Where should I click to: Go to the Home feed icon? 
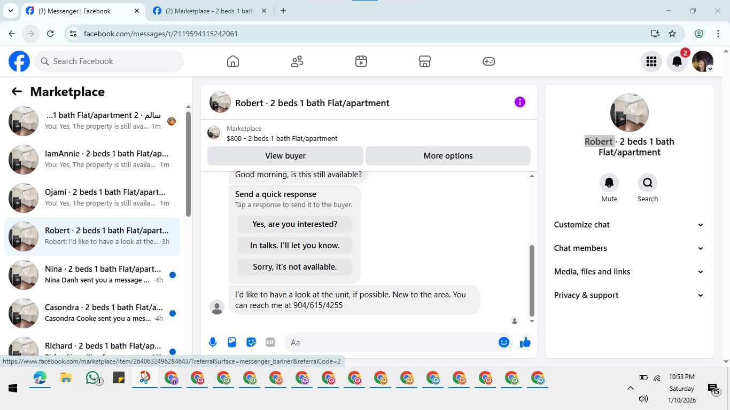(233, 61)
